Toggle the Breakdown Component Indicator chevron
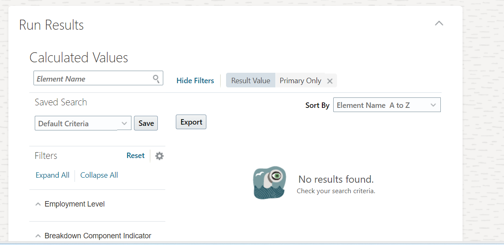Viewport: 504px width, 245px height. pos(38,236)
